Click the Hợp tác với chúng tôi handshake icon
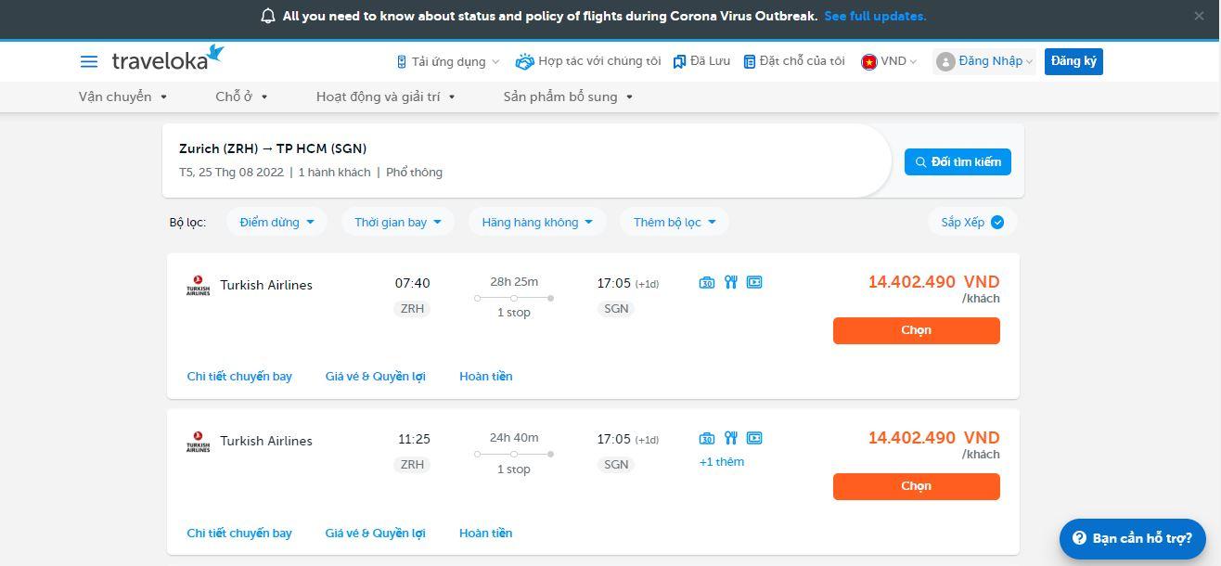 click(x=525, y=61)
